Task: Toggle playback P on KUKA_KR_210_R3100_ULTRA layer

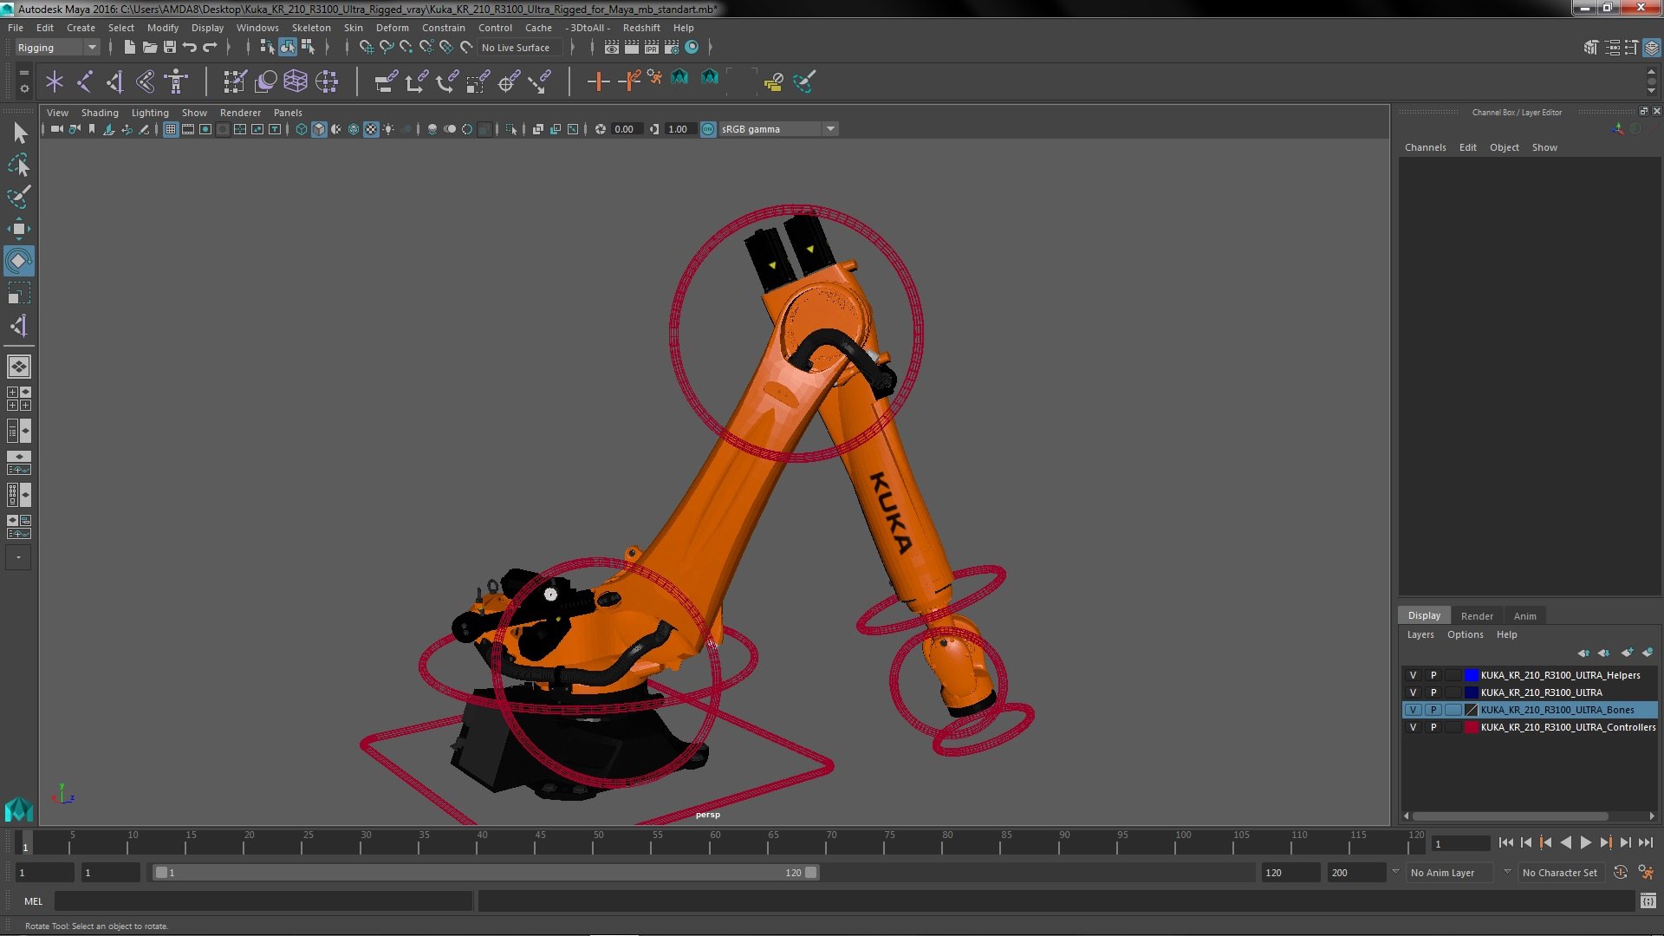Action: [x=1433, y=692]
